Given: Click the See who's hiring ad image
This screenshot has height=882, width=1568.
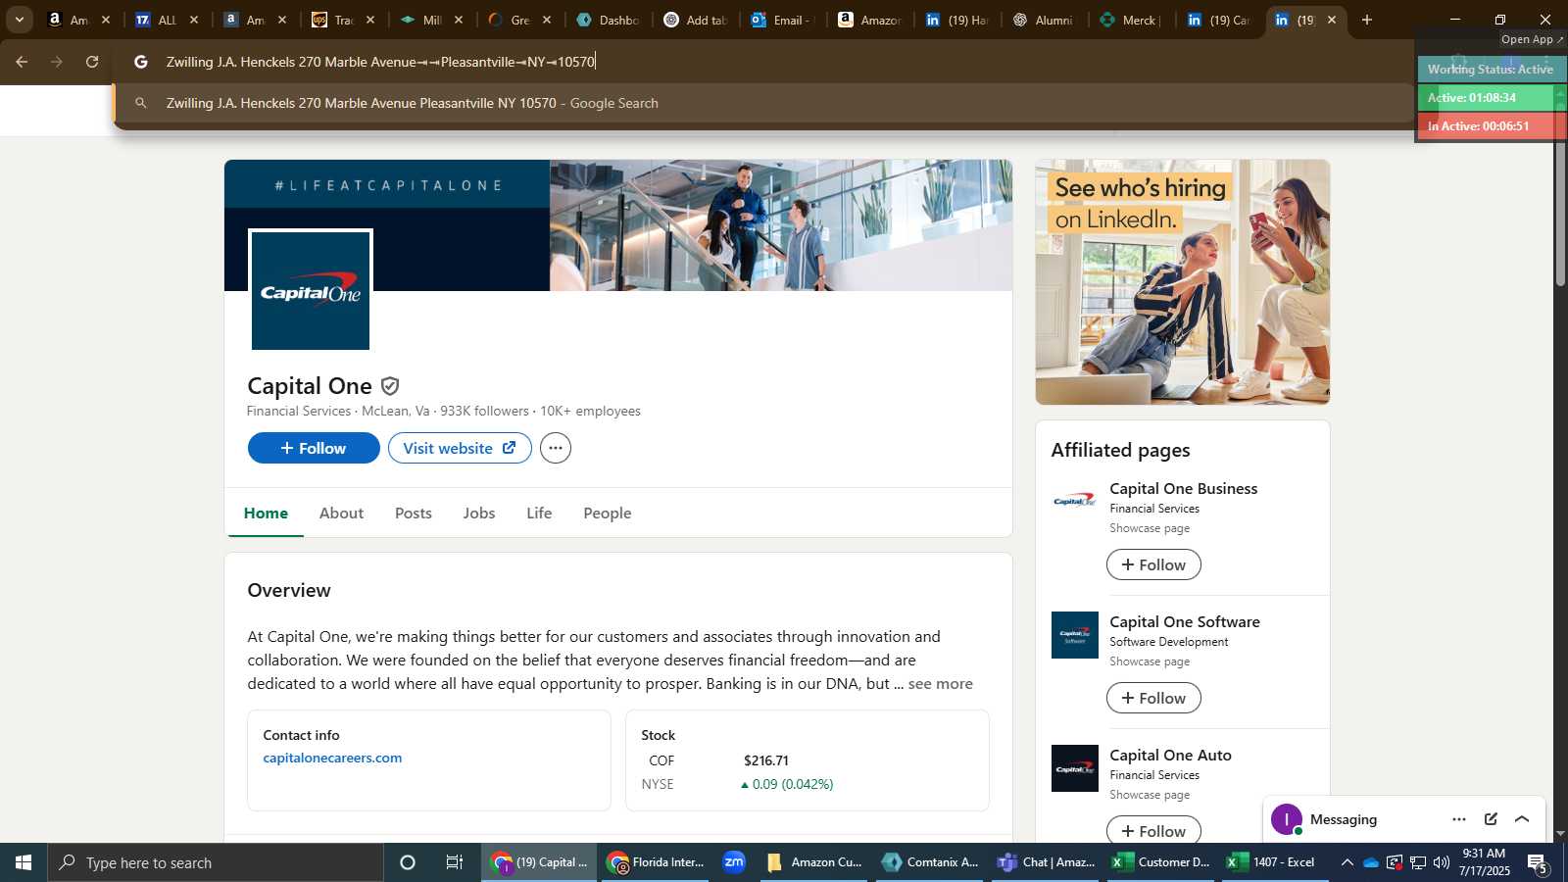Looking at the screenshot, I should click(x=1183, y=282).
